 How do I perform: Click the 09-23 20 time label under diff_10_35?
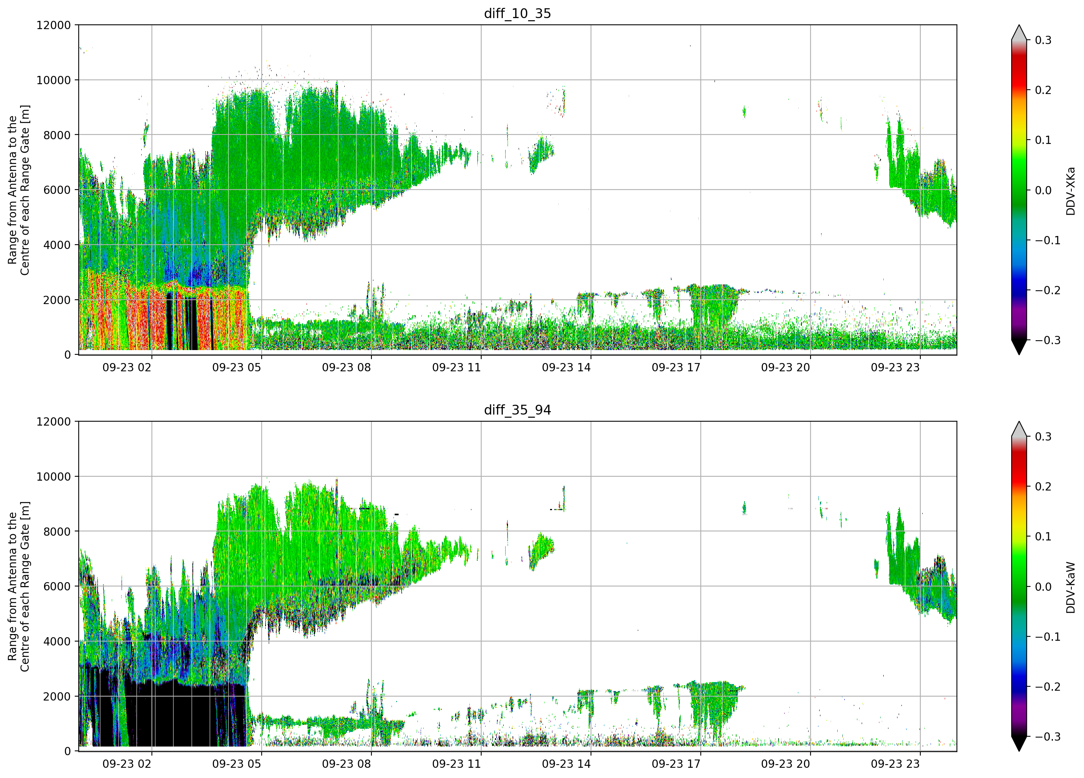[x=786, y=367]
